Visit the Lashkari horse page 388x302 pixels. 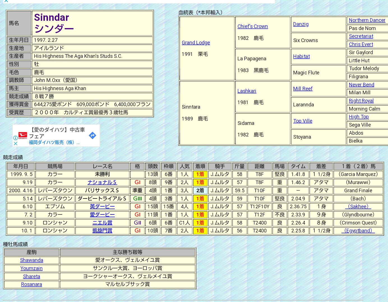click(x=247, y=91)
